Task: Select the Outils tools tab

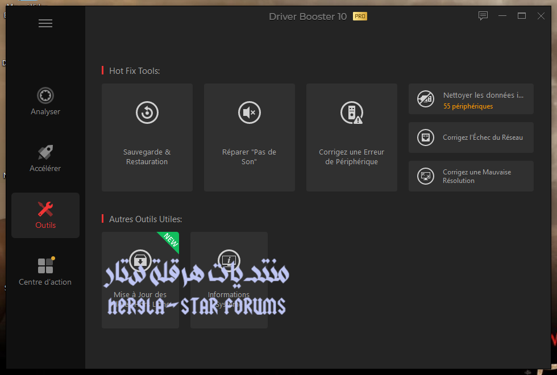Action: pos(45,215)
